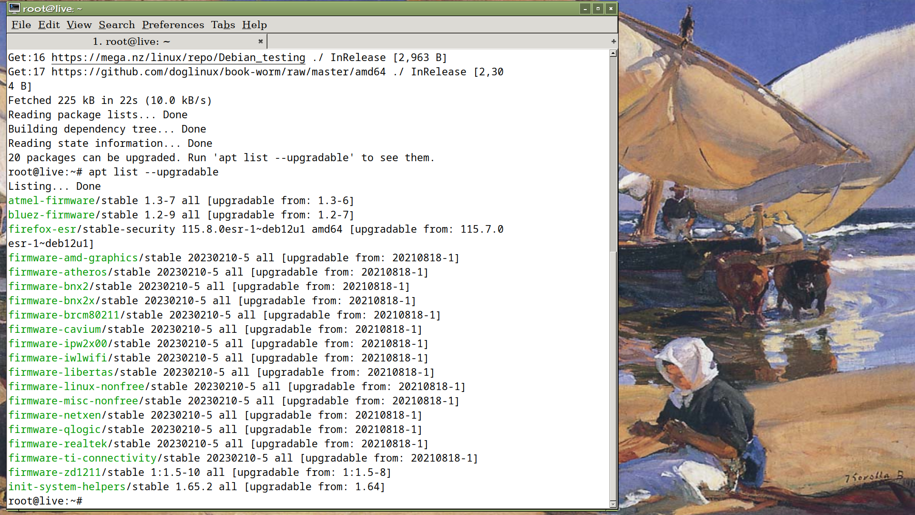915x515 pixels.
Task: Open the Tabs menu
Action: (223, 25)
